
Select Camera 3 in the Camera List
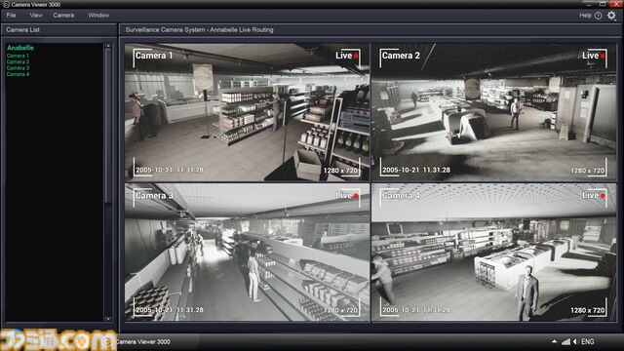(18, 68)
